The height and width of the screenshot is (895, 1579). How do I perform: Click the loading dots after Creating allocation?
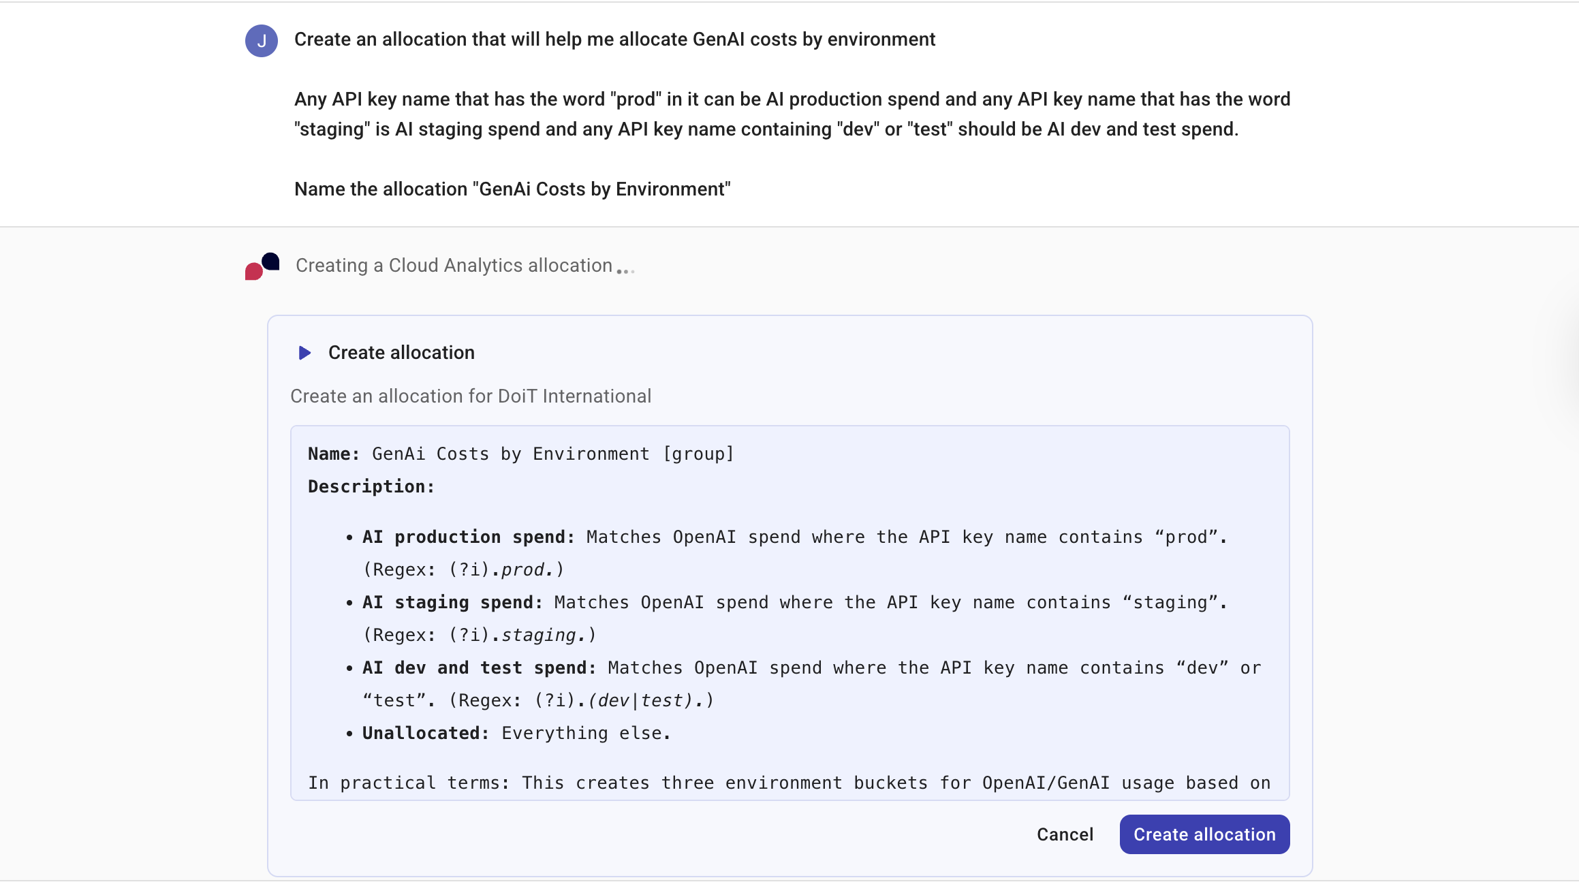pos(625,271)
